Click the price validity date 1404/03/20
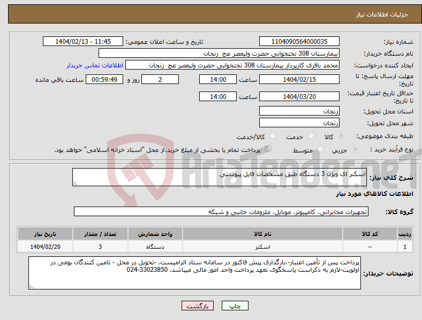 point(299,96)
